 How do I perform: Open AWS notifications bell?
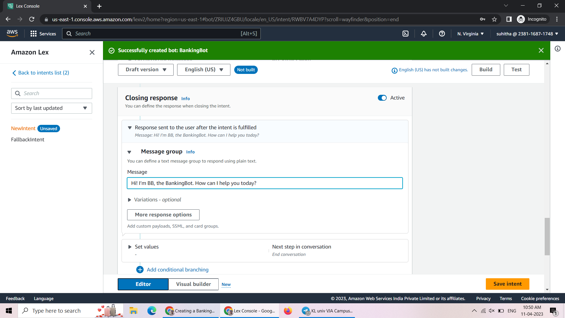[x=423, y=34]
